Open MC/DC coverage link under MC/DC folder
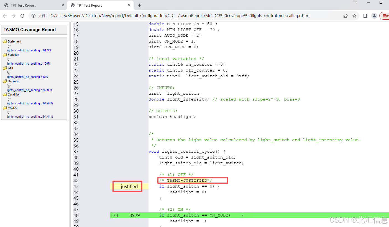This screenshot has width=389, height=227. (30, 117)
